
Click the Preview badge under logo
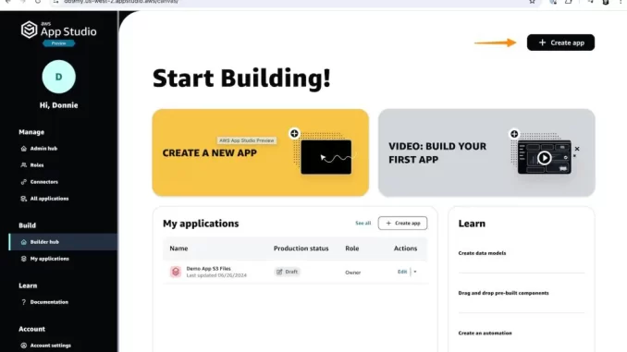coord(59,43)
